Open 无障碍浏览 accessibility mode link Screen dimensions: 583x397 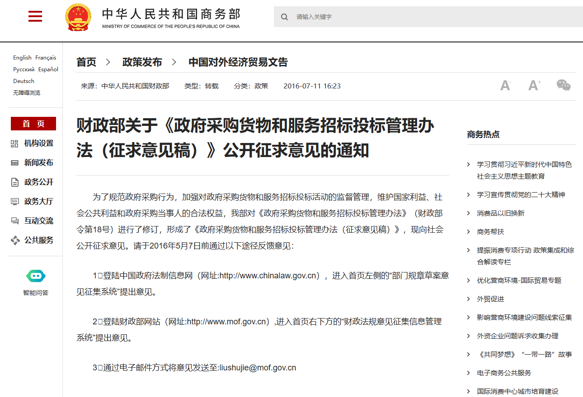(x=27, y=93)
